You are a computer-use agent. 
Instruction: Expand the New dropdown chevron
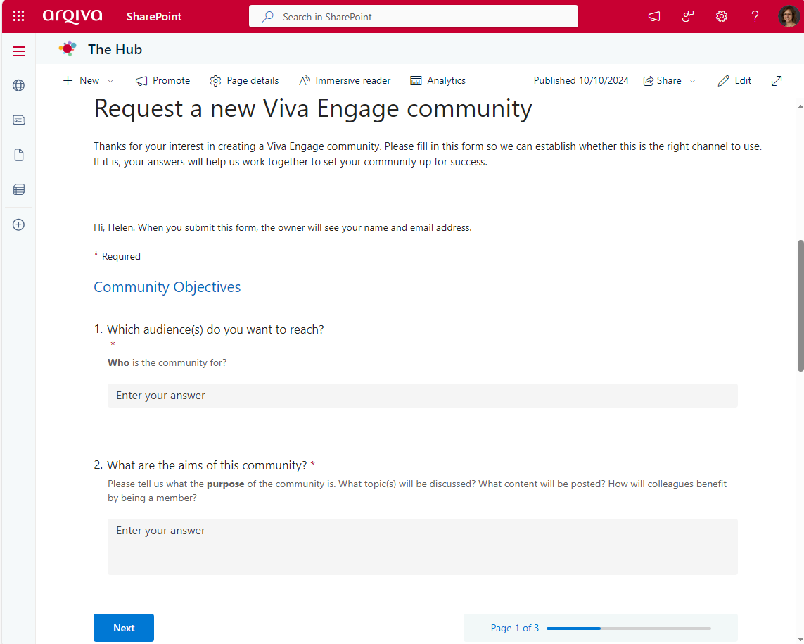pos(110,81)
